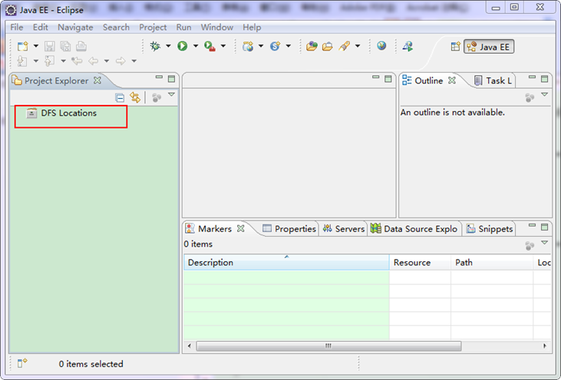561x380 pixels.
Task: Open the Run menu
Action: click(183, 28)
